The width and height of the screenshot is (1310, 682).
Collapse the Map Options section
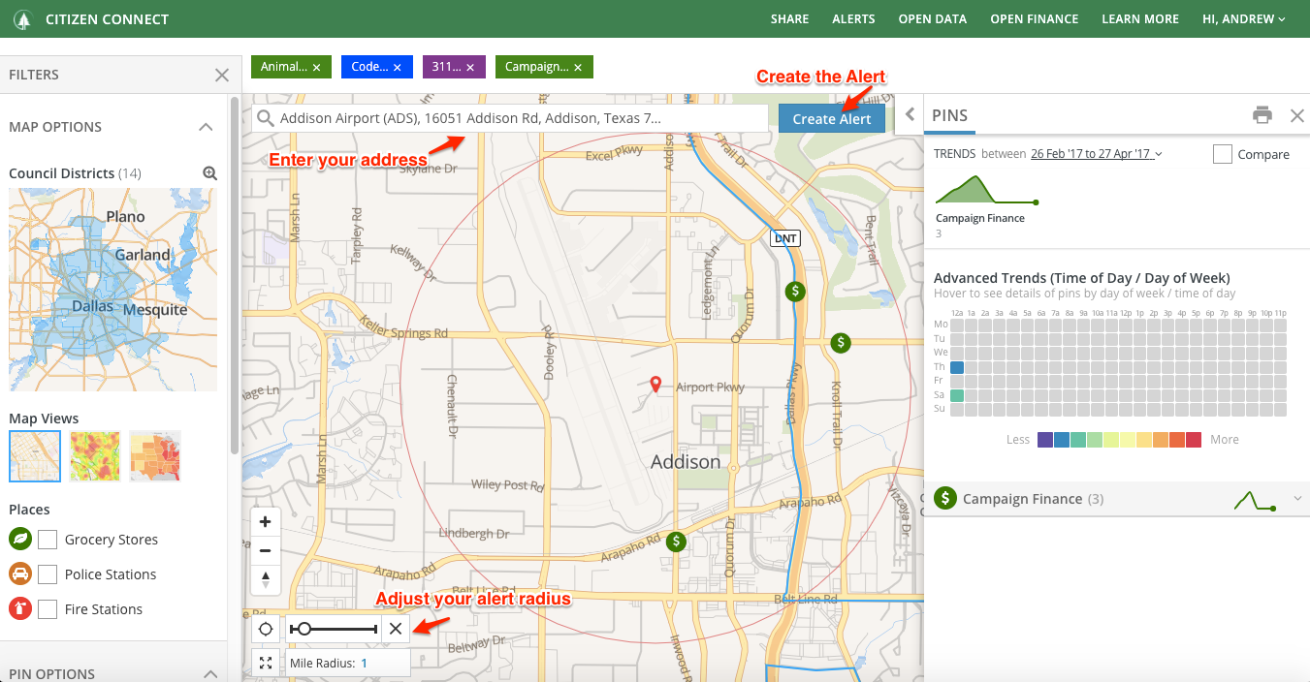tap(206, 127)
